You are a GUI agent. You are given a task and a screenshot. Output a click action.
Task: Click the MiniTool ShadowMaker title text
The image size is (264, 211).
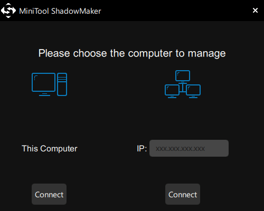(60, 11)
